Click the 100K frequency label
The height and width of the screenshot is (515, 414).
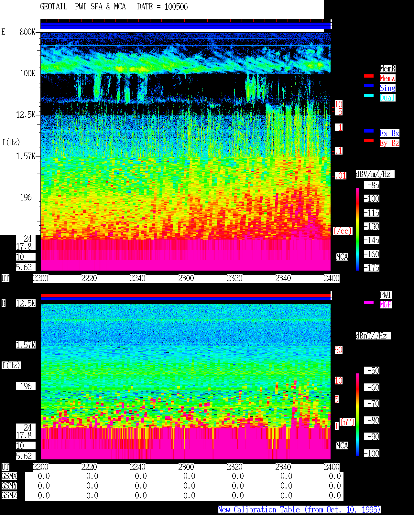click(x=27, y=73)
